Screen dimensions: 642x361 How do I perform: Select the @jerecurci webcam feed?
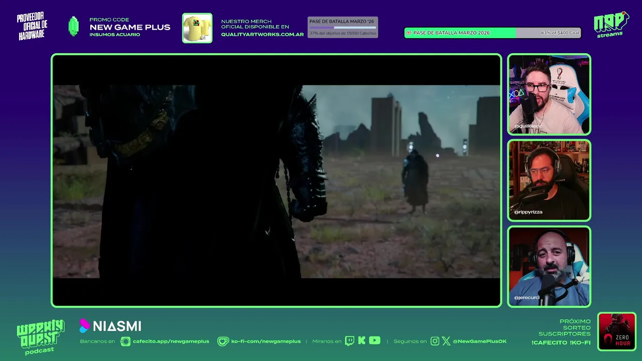pos(549,266)
